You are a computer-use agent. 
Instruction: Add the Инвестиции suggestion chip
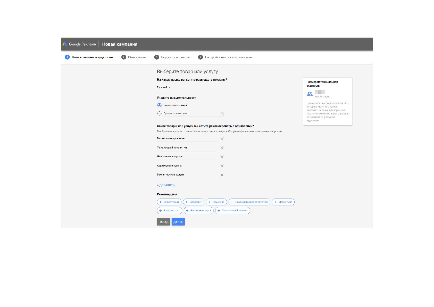[x=169, y=202]
